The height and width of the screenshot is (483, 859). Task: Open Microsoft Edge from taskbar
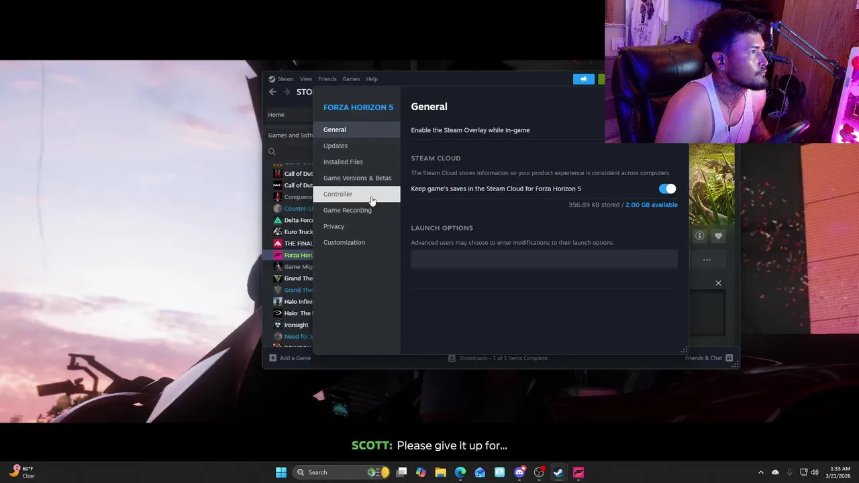[x=460, y=472]
